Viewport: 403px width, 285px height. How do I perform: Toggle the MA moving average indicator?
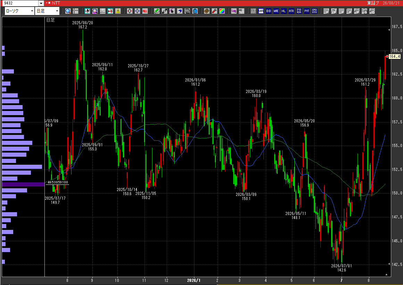click(x=261, y=11)
